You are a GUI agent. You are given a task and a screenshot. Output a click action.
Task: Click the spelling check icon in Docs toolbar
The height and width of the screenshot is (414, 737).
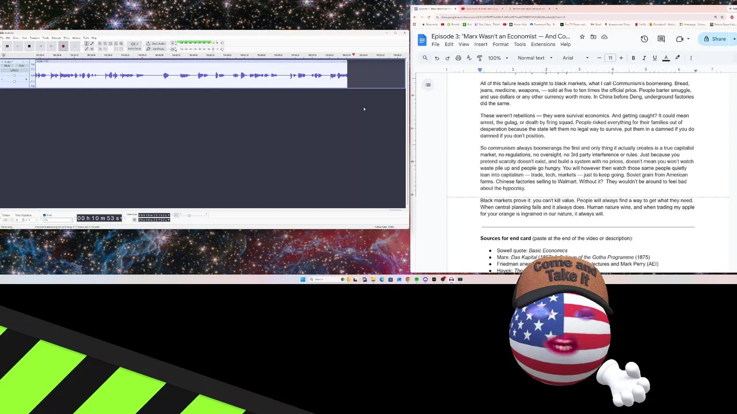coord(469,58)
